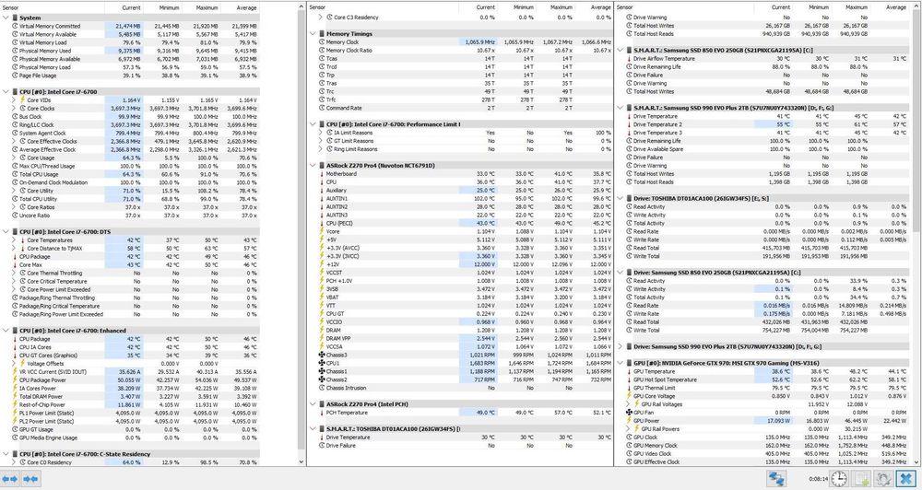The height and width of the screenshot is (490, 922).
Task: Click the fan icon beside GPU Fan
Action: pos(629,413)
